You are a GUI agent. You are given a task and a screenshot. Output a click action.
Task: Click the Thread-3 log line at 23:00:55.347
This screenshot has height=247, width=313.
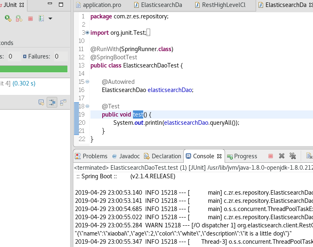click(194, 242)
